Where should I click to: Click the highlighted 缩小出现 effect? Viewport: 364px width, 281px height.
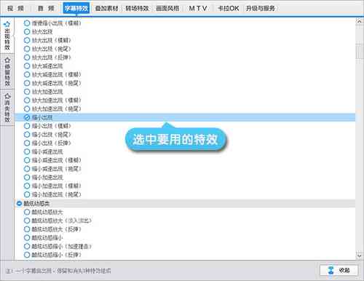185,117
